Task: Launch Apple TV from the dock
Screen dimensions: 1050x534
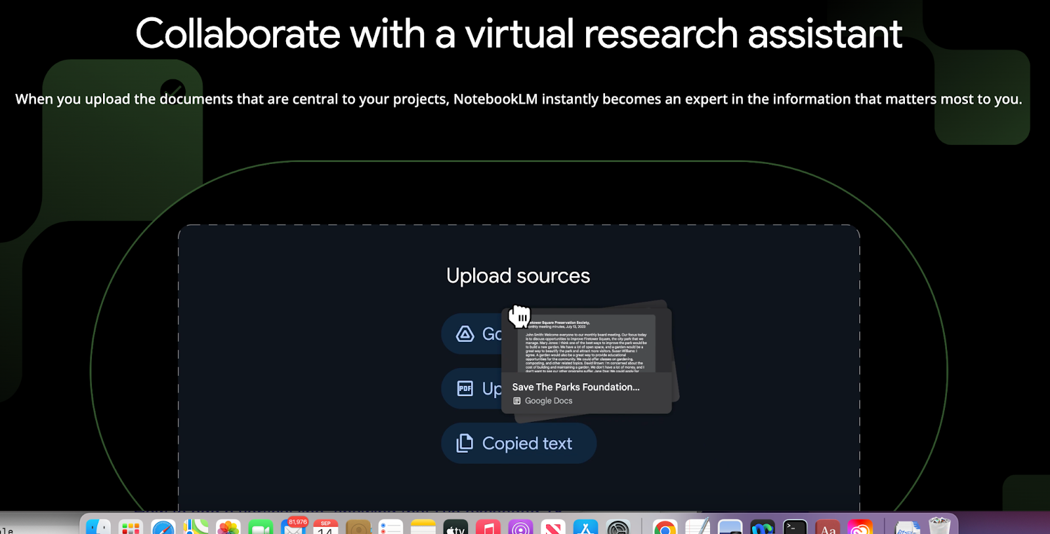Action: 455,527
